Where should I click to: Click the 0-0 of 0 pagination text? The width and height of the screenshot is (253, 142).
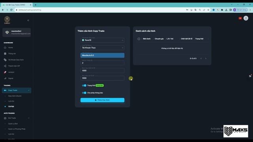coord(193,58)
